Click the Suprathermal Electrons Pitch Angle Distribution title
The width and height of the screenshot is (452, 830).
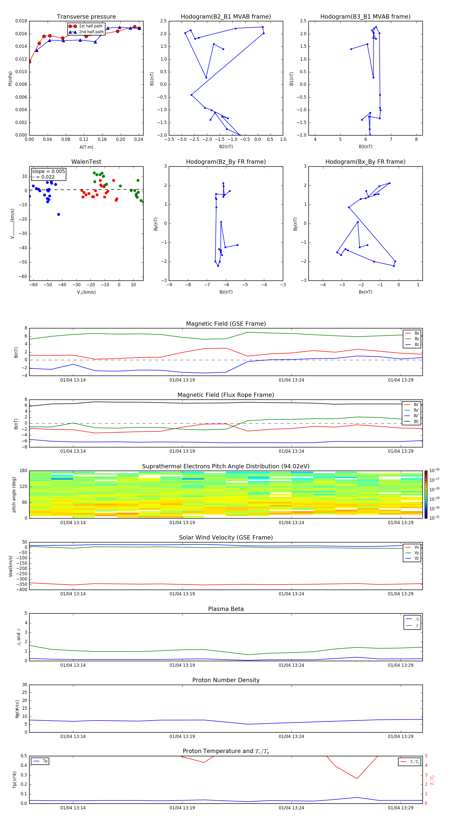[226, 467]
